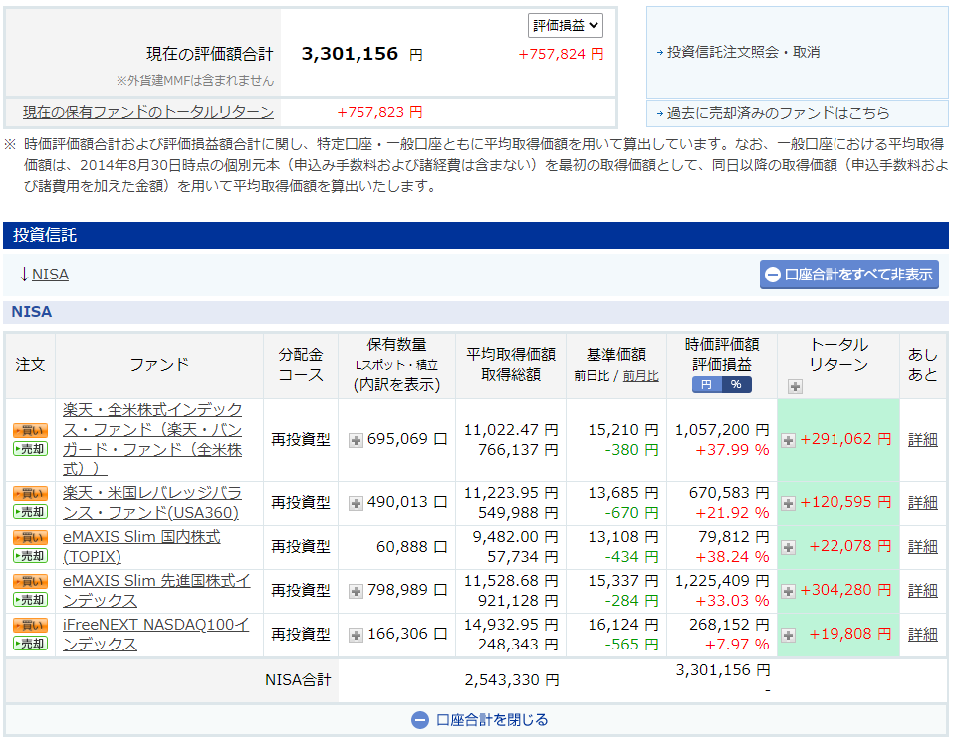Show 内訳を表示 for holdings quantity
954x742 pixels.
[396, 385]
